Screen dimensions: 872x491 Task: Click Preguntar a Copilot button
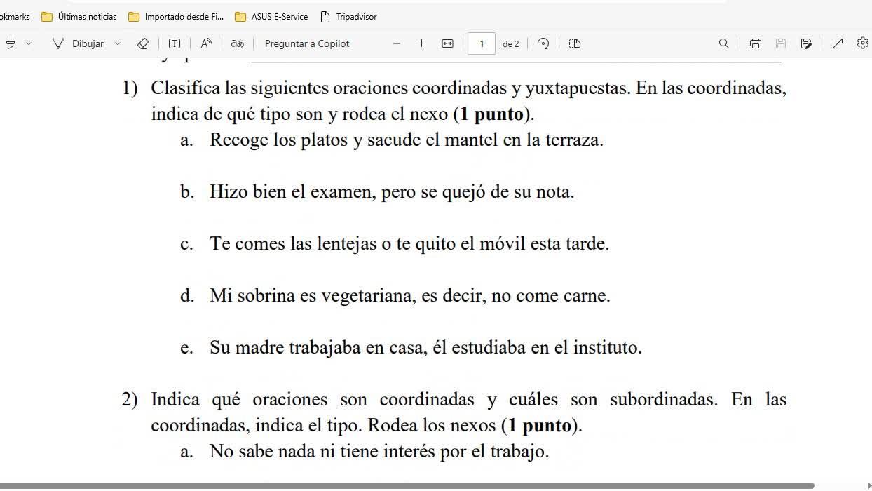(x=307, y=43)
